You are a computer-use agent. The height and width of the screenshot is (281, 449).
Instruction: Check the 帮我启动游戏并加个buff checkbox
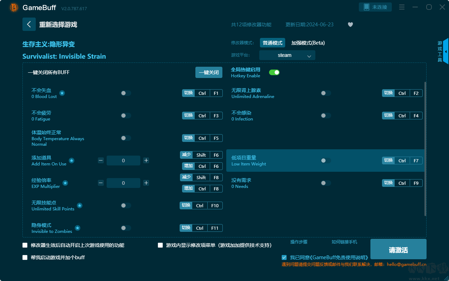coord(25,257)
